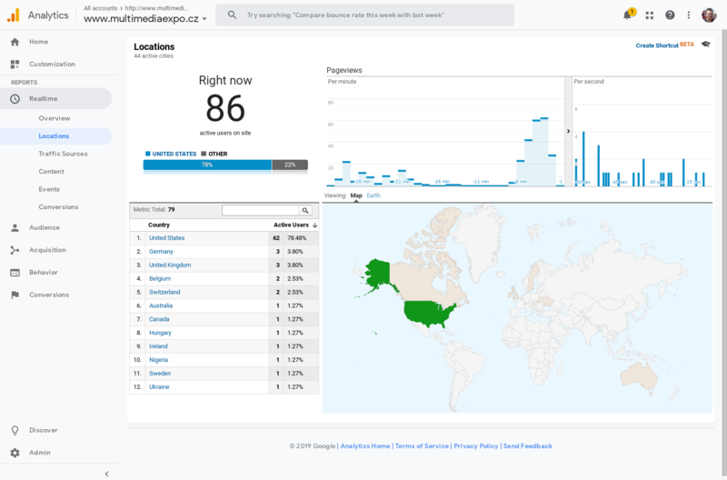Open the three-dot more options menu
The image size is (727, 480).
(689, 15)
